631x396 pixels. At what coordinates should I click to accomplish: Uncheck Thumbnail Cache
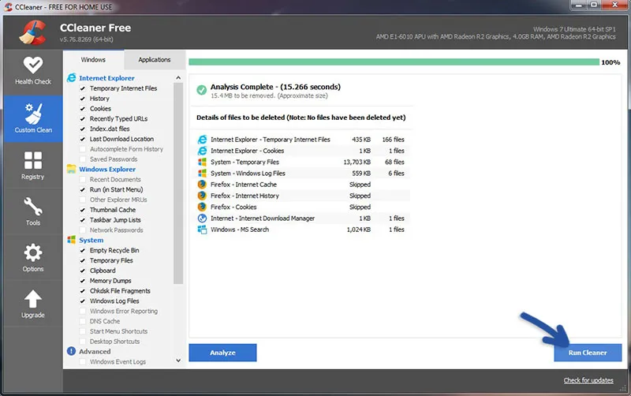[x=83, y=210]
